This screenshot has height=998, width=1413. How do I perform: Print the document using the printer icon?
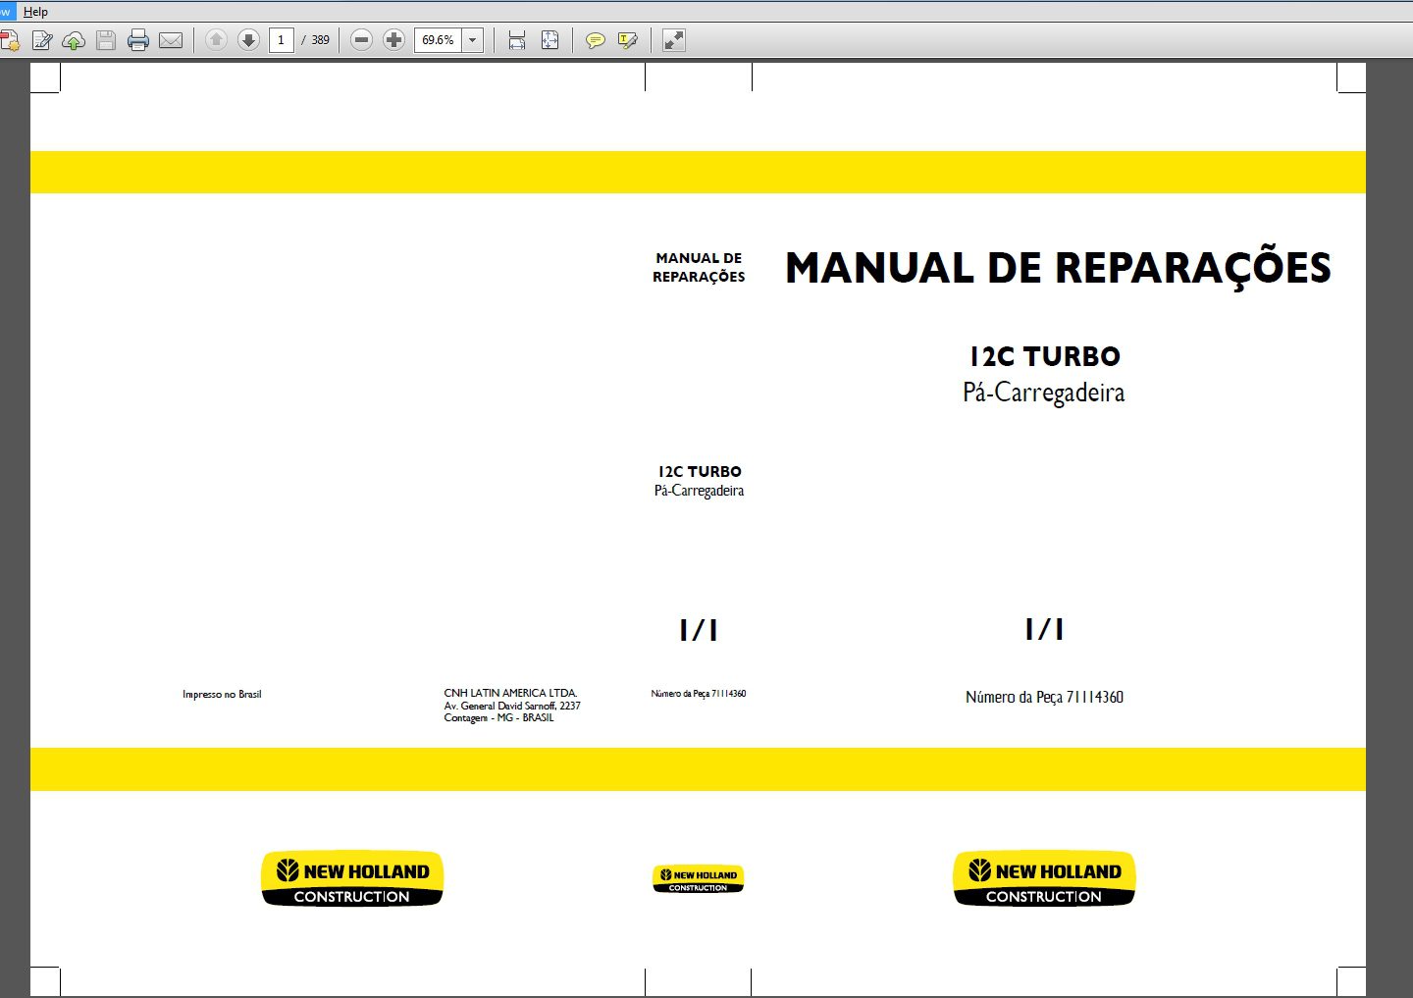138,40
